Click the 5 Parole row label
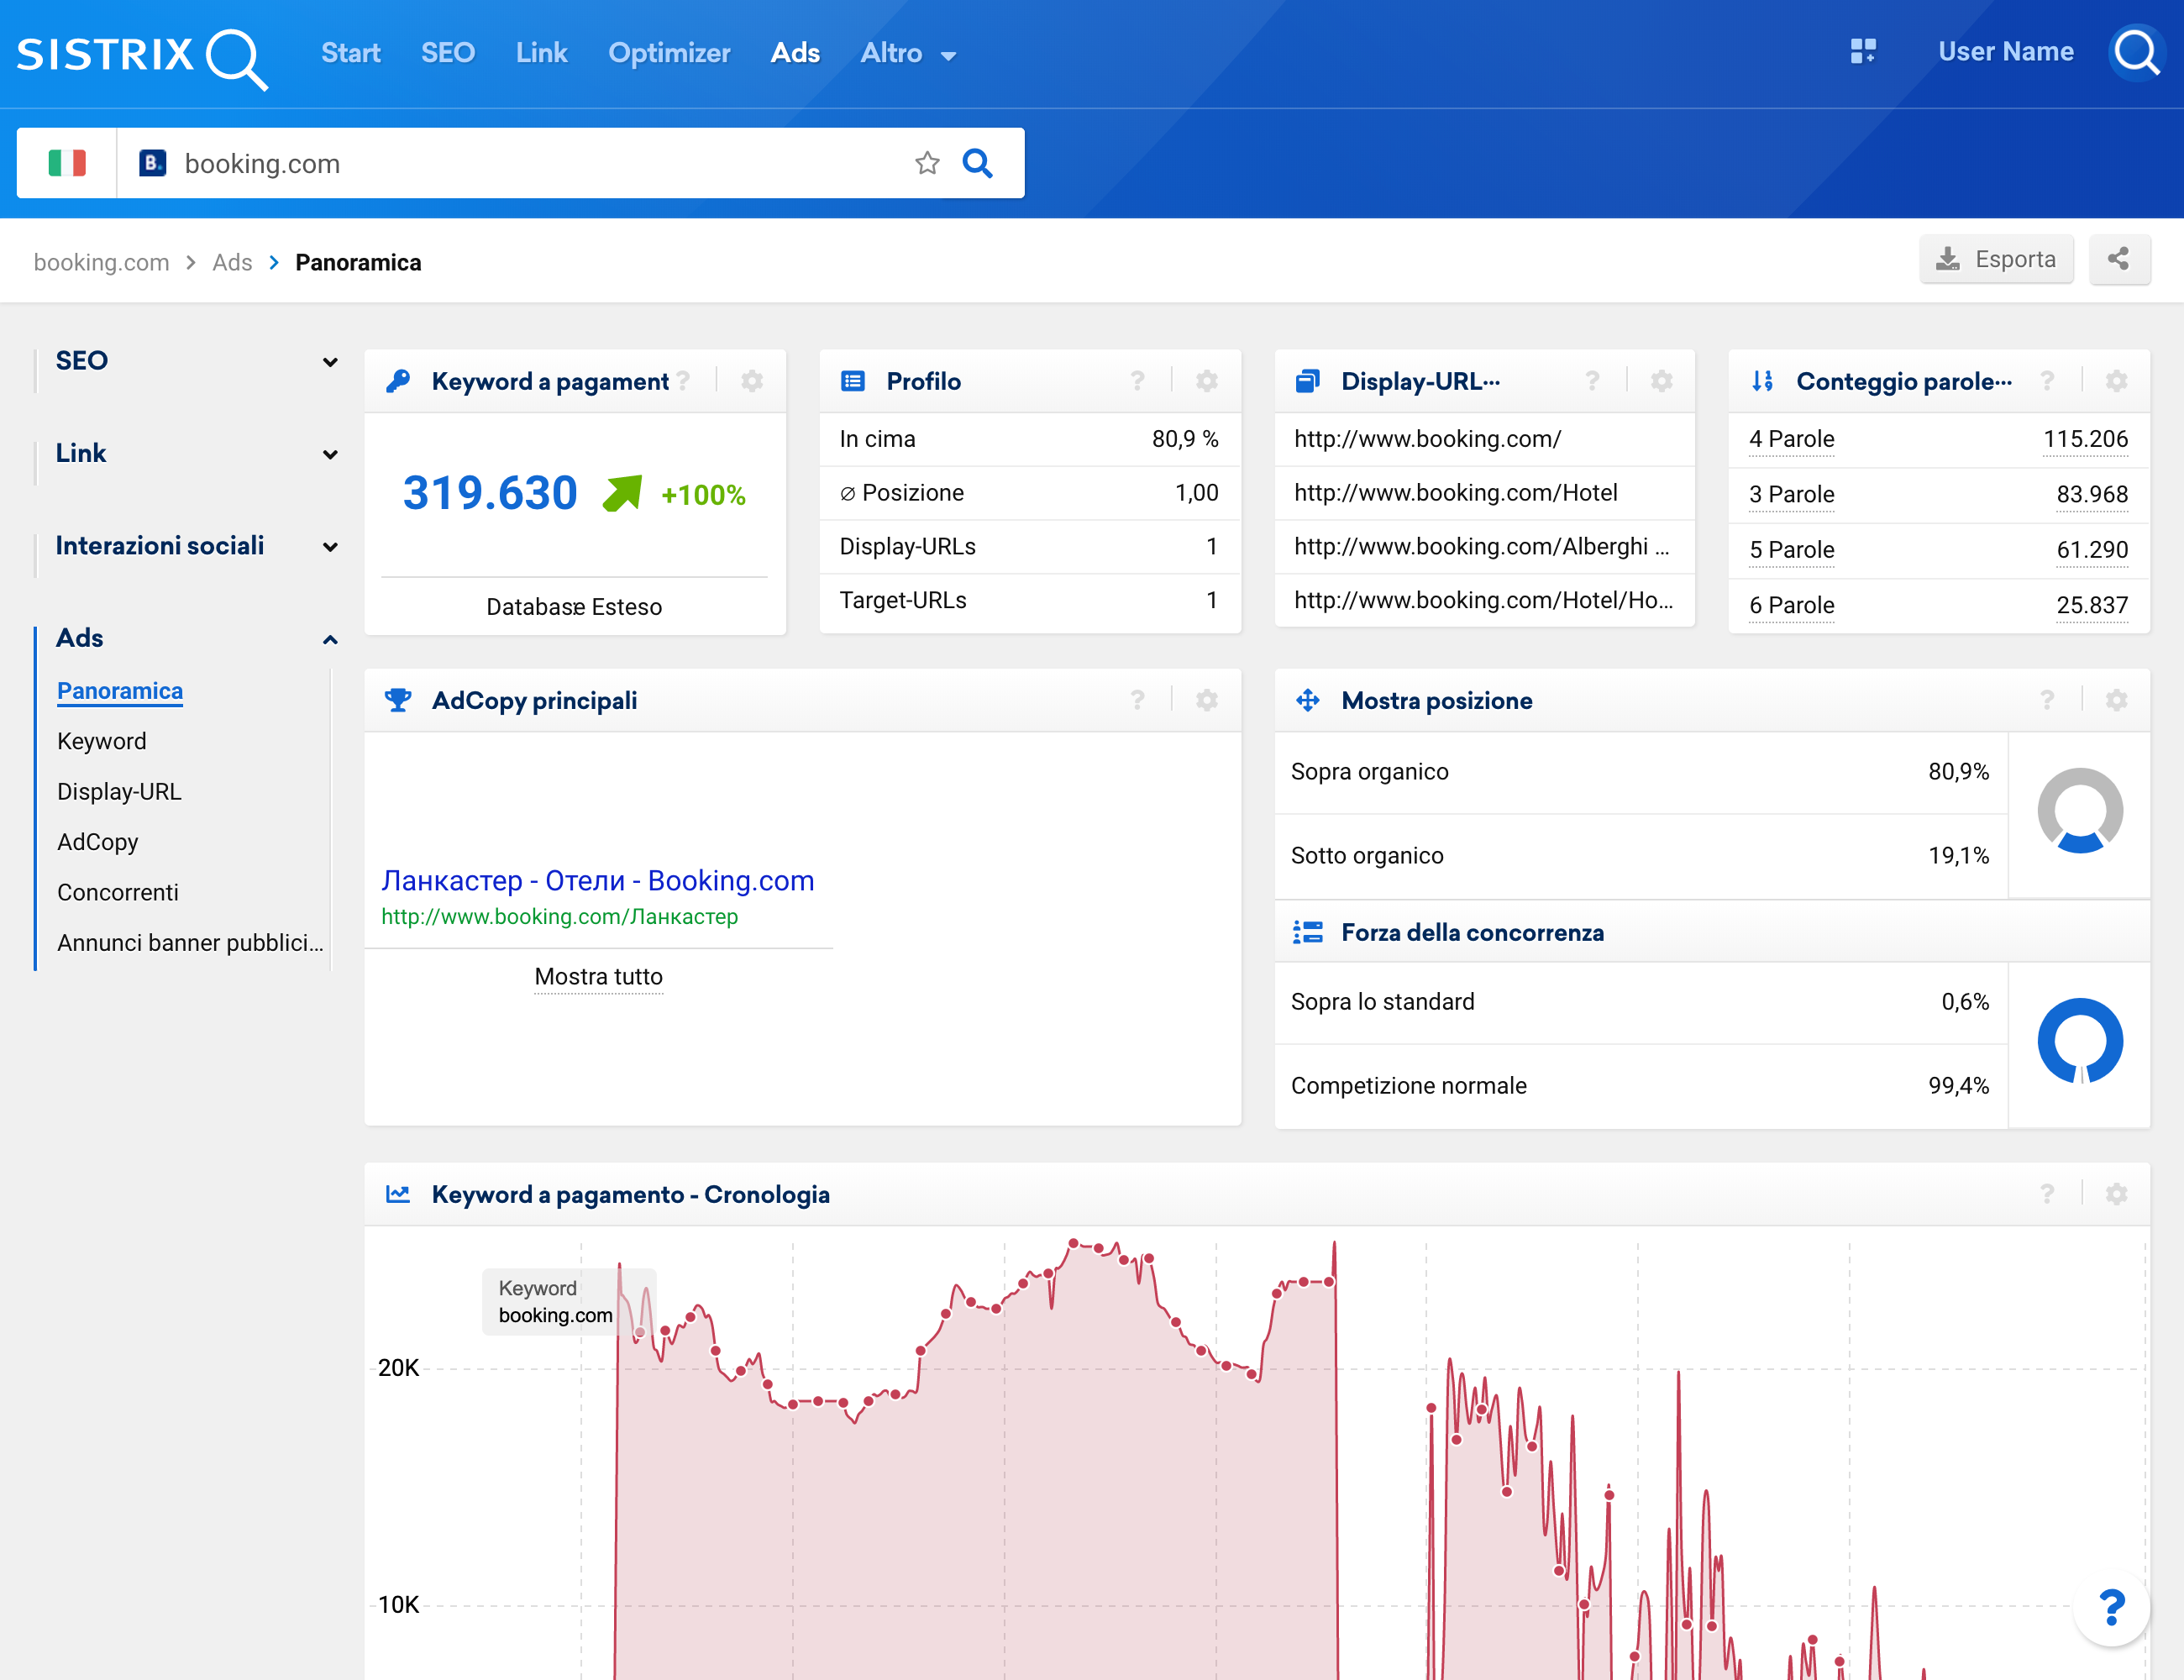2184x1680 pixels. tap(1791, 550)
